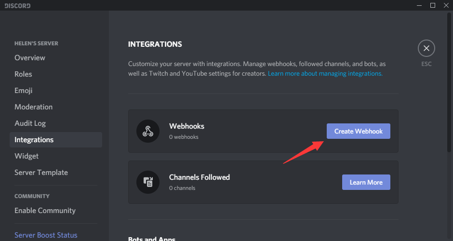The width and height of the screenshot is (453, 241).
Task: Open the Widget settings
Action: point(27,156)
